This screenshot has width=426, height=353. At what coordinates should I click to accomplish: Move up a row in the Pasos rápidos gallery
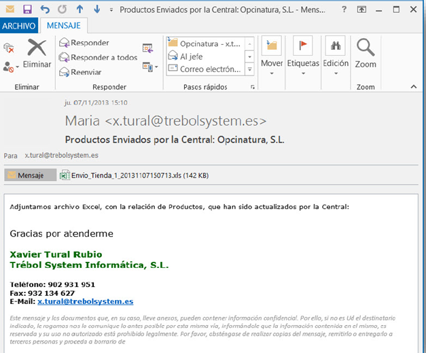pyautogui.click(x=249, y=44)
